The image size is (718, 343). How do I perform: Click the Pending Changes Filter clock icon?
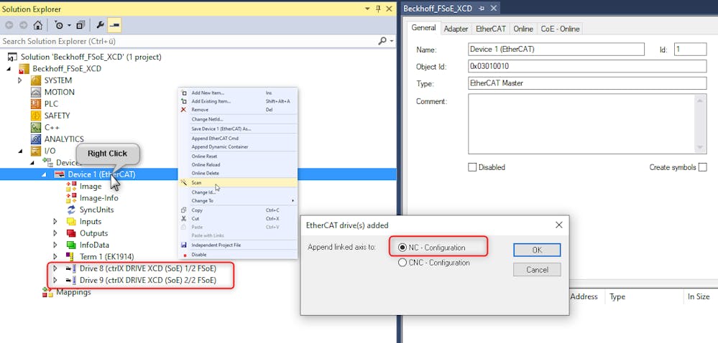pos(60,25)
